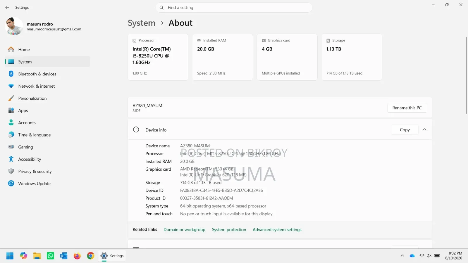Click the page vertical scrollbar
Image resolution: width=468 pixels, height=263 pixels.
(467, 75)
